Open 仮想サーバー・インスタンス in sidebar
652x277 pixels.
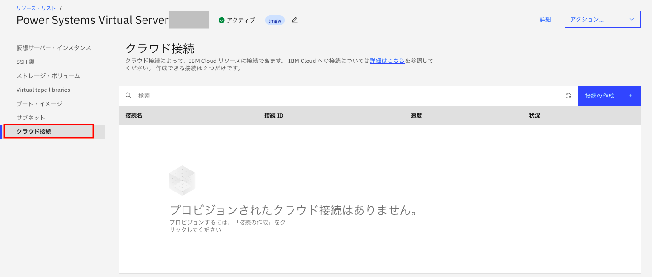pyautogui.click(x=54, y=48)
